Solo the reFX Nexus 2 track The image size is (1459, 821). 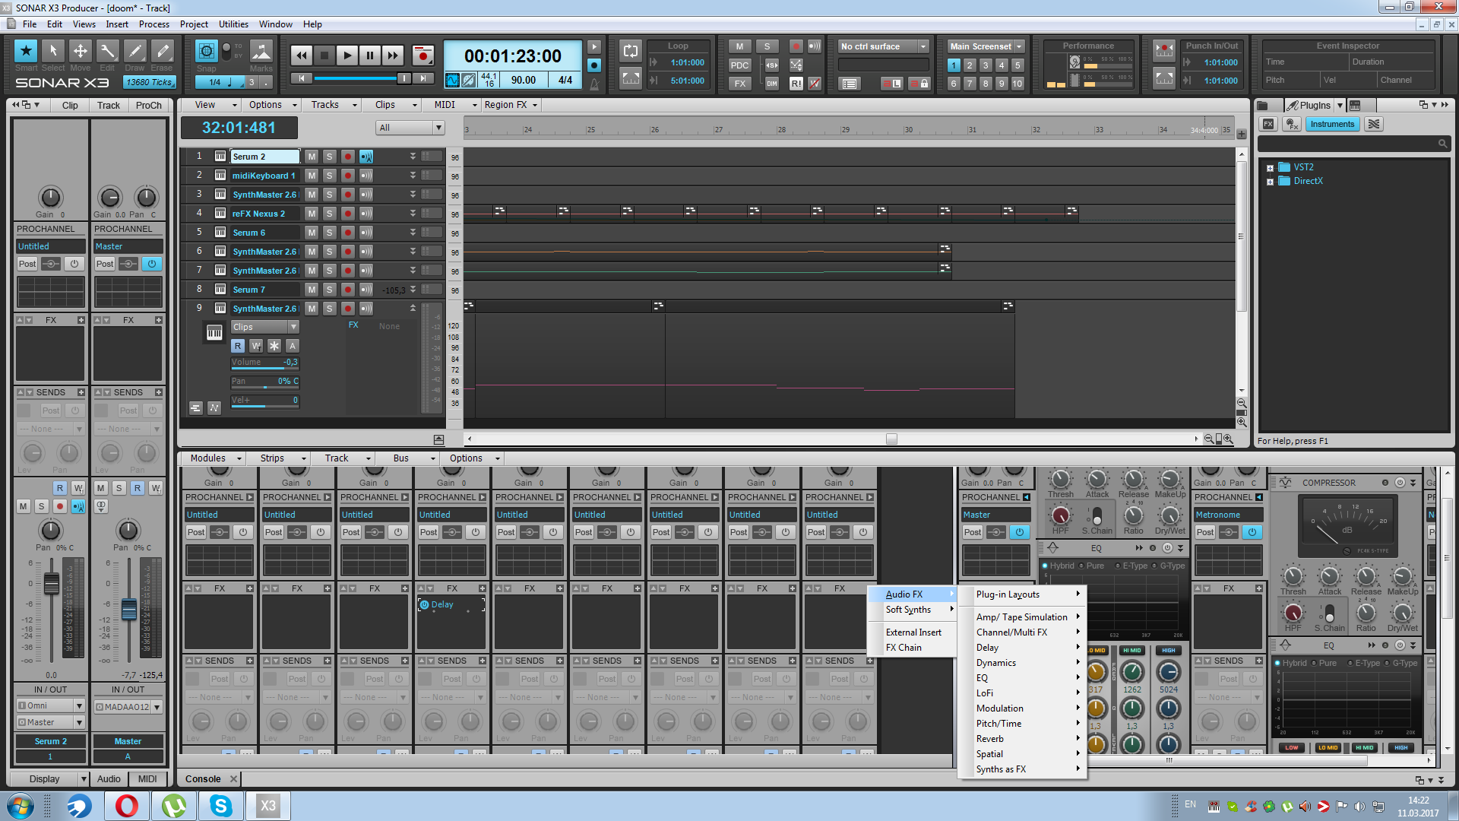pyautogui.click(x=329, y=214)
